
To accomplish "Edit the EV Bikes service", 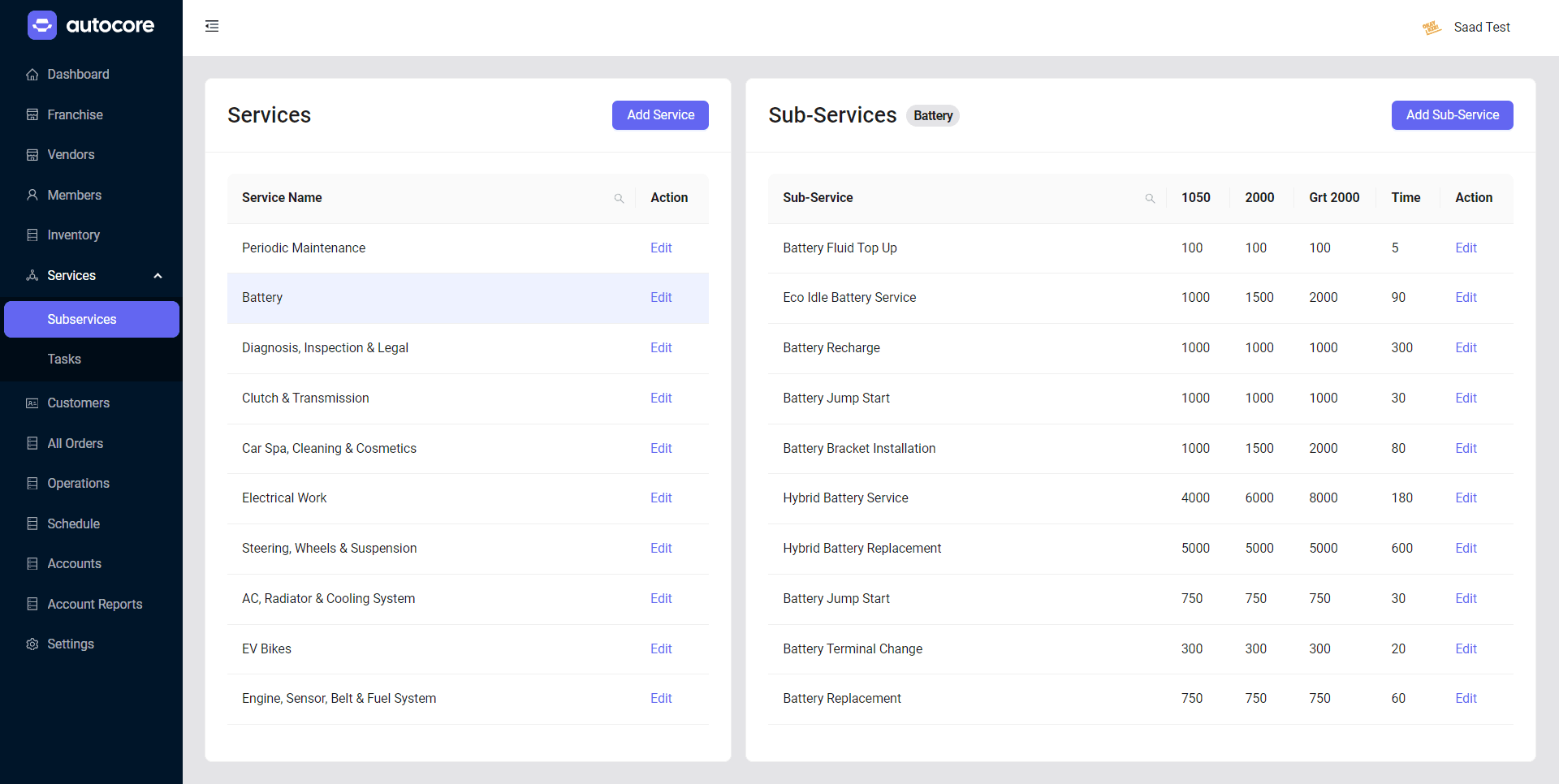I will tap(661, 648).
